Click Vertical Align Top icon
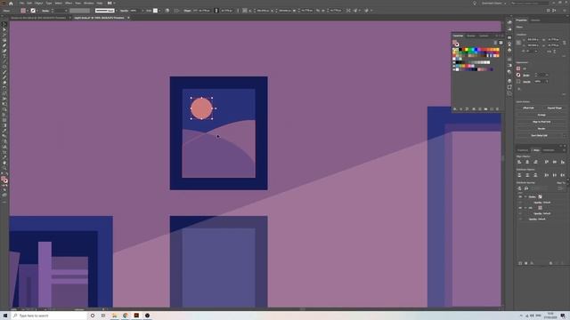 coord(546,162)
